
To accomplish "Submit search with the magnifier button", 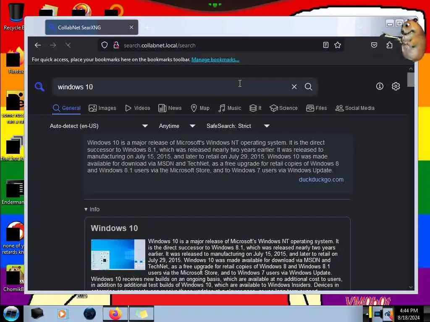I will [309, 87].
